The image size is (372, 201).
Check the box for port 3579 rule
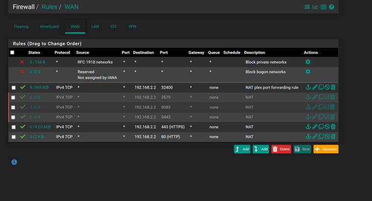(x=13, y=97)
